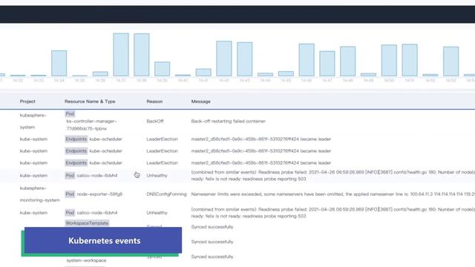Click the Message column header

(x=201, y=102)
